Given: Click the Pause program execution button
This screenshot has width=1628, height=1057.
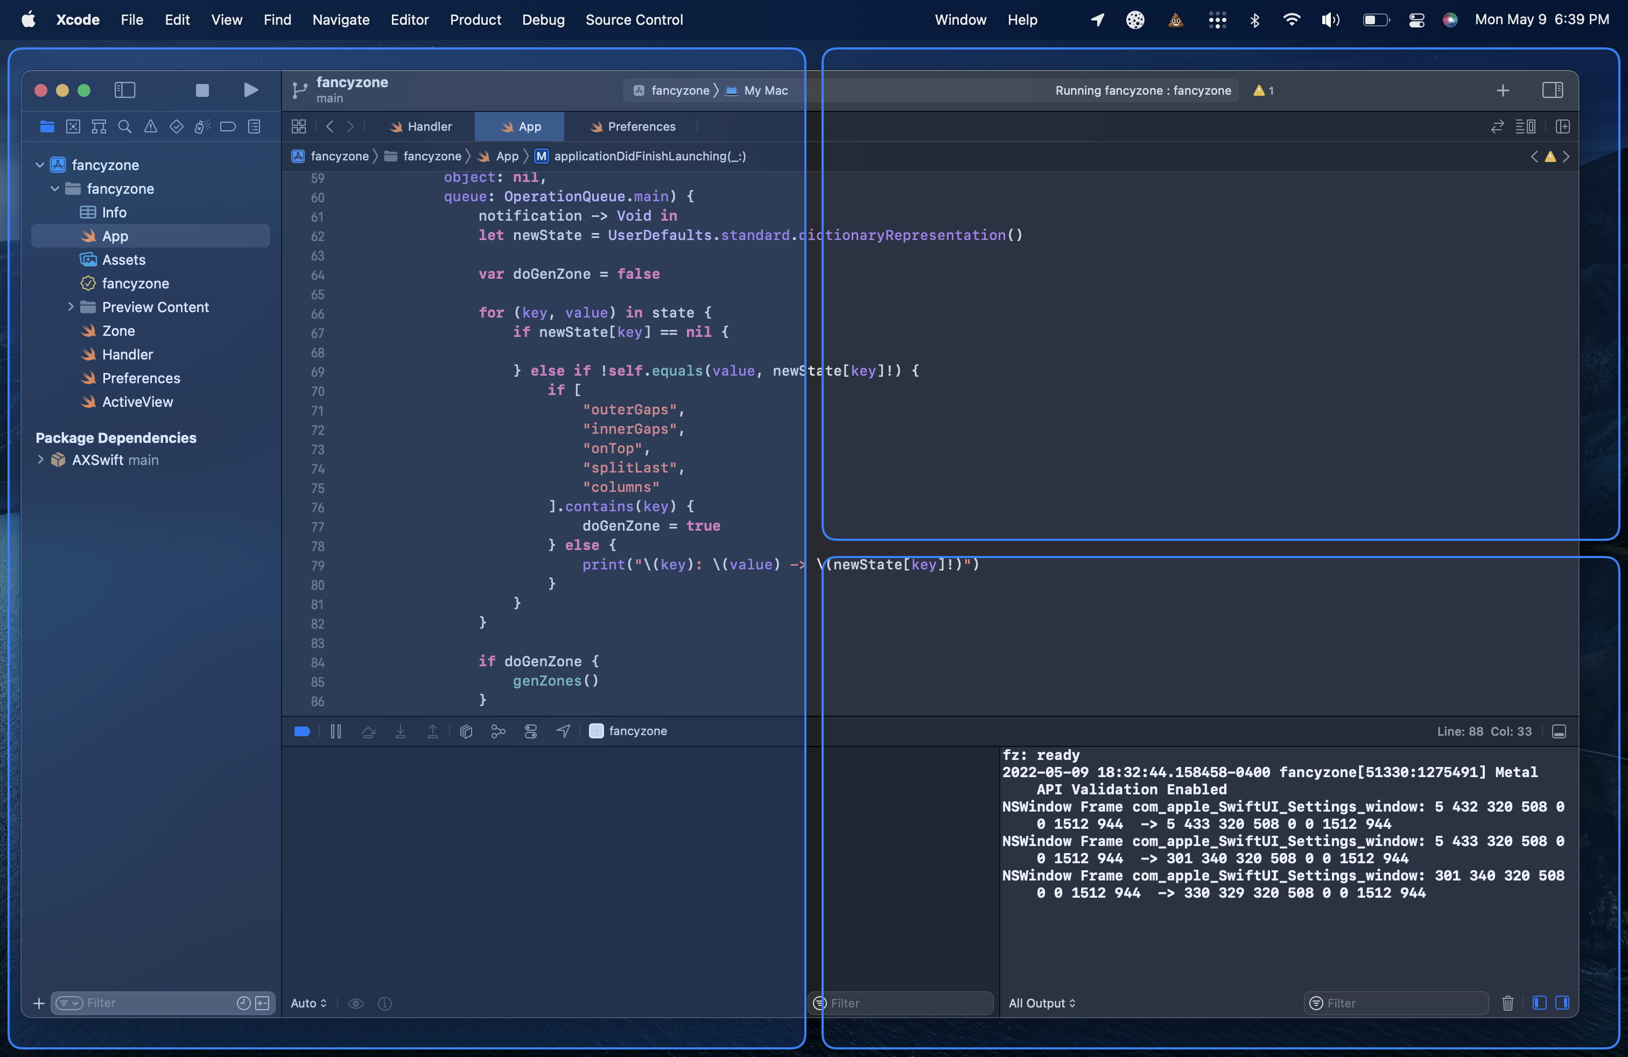Looking at the screenshot, I should point(336,731).
